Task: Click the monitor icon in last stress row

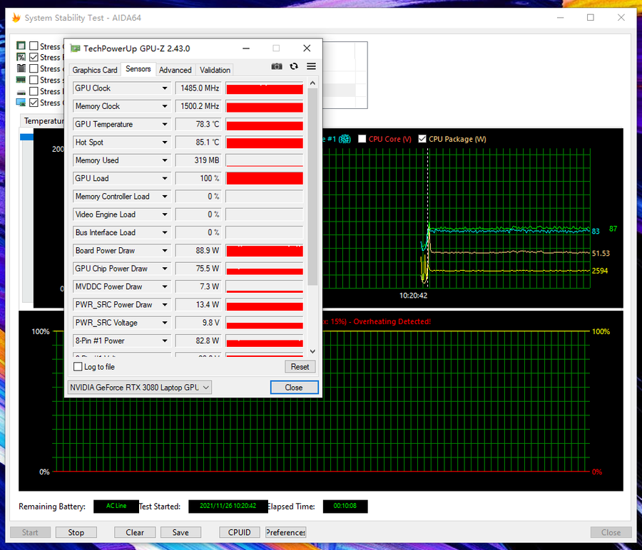Action: [21, 103]
